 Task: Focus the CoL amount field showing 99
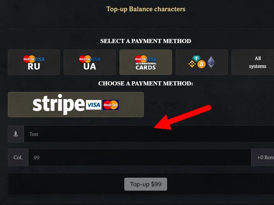pos(140,157)
